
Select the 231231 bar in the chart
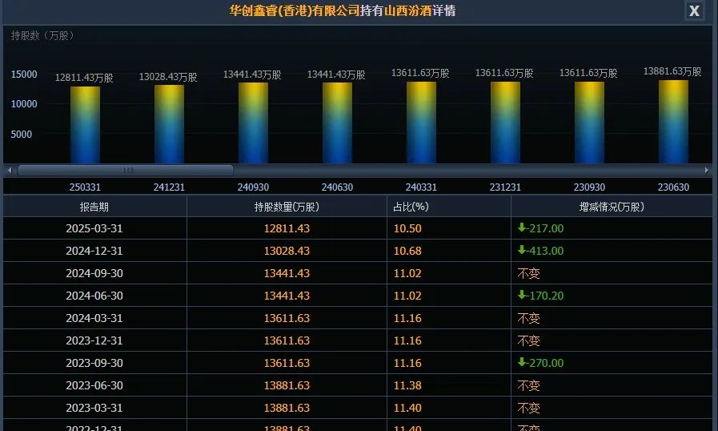(x=505, y=123)
